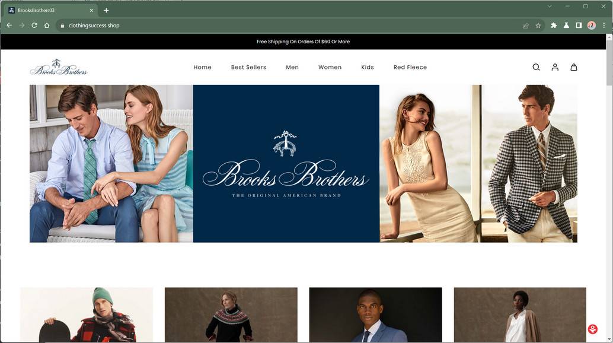This screenshot has width=613, height=343.
Task: Open the tab search chevron
Action: pos(549,6)
